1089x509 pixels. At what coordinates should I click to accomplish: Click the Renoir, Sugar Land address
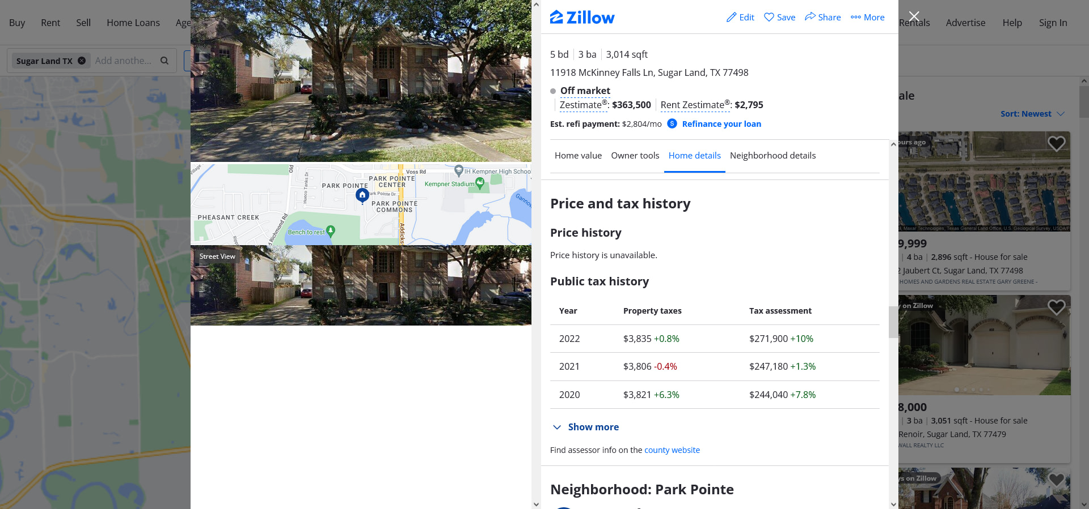[952, 434]
